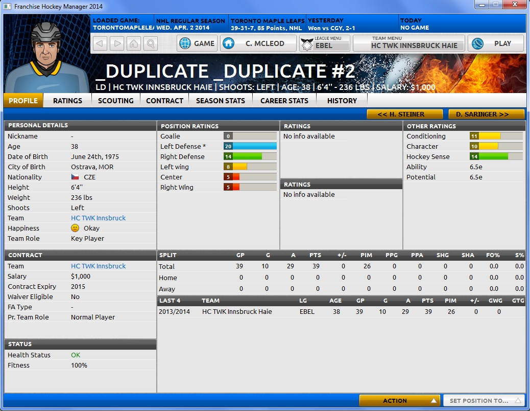The image size is (530, 411).
Task: Click the LG column header in Last 4 table
Action: pyautogui.click(x=303, y=301)
